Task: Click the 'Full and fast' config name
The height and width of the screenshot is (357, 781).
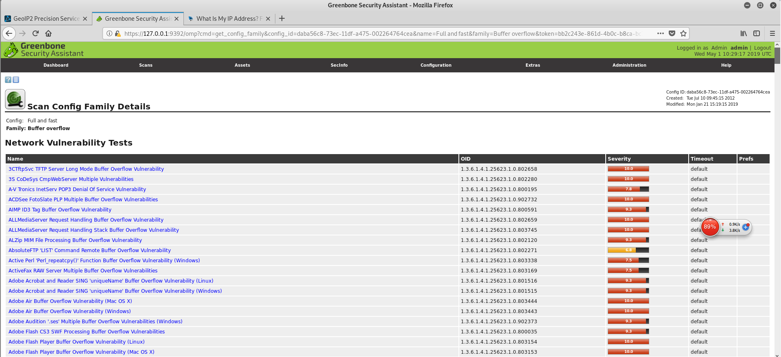Action: coord(42,120)
